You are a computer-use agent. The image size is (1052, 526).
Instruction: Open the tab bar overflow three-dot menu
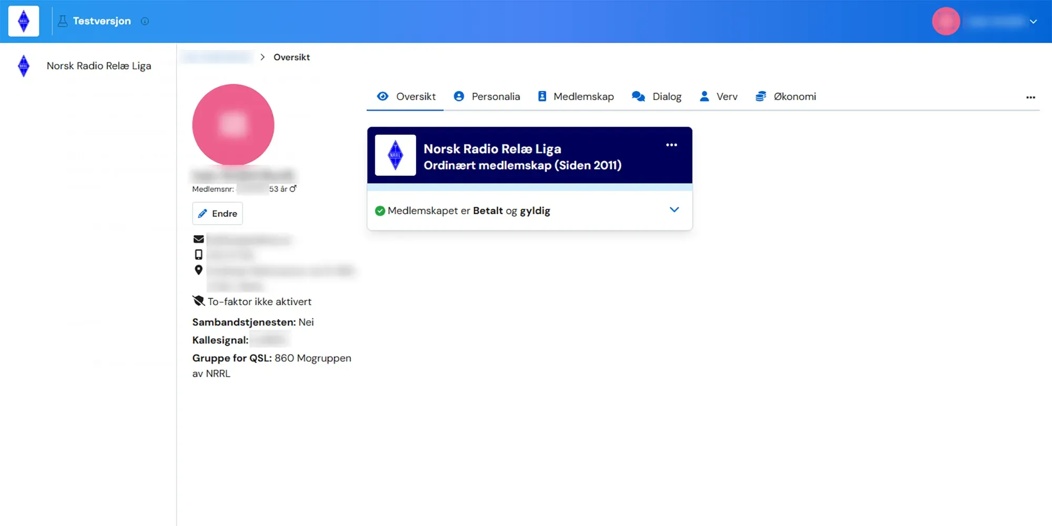[x=1030, y=97]
